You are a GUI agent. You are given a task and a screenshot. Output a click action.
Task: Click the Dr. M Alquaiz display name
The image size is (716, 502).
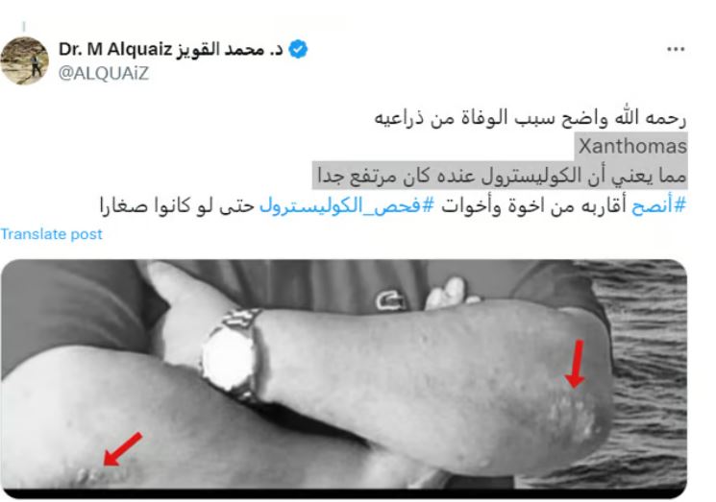click(x=115, y=49)
